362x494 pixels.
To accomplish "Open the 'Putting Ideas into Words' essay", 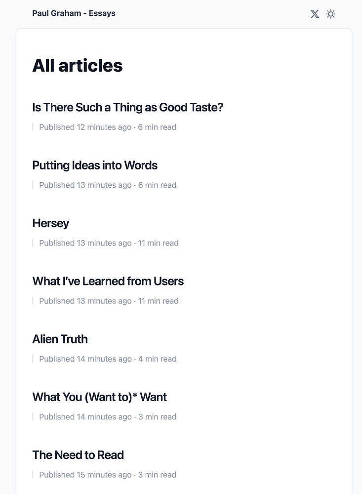I will coord(95,165).
